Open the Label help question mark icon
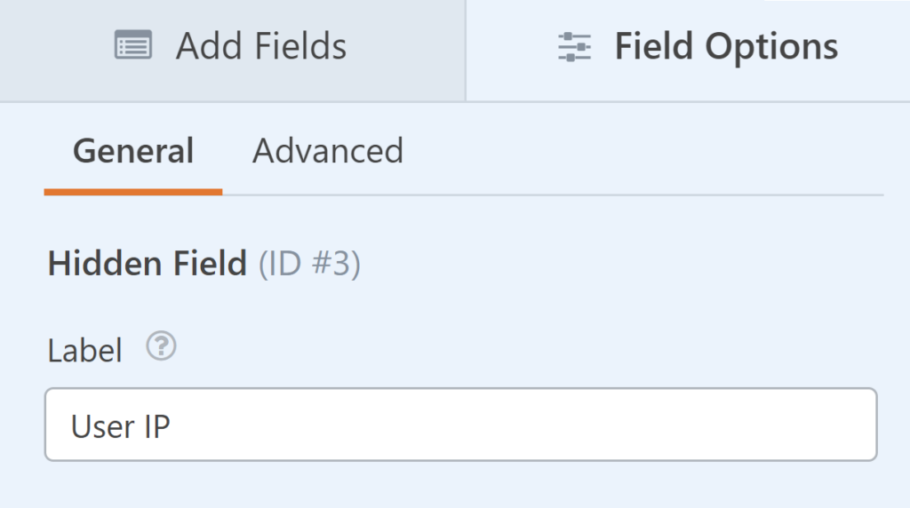This screenshot has height=508, width=910. (161, 346)
